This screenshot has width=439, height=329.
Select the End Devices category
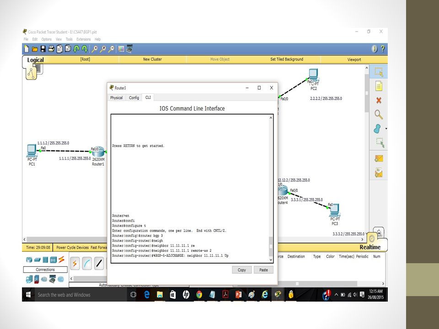(29, 279)
